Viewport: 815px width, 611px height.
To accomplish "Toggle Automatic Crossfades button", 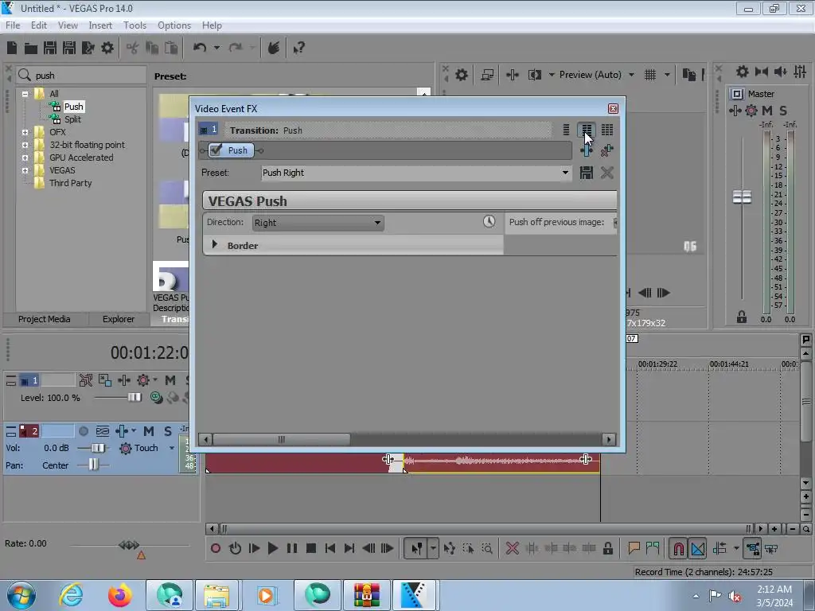I will click(x=698, y=548).
